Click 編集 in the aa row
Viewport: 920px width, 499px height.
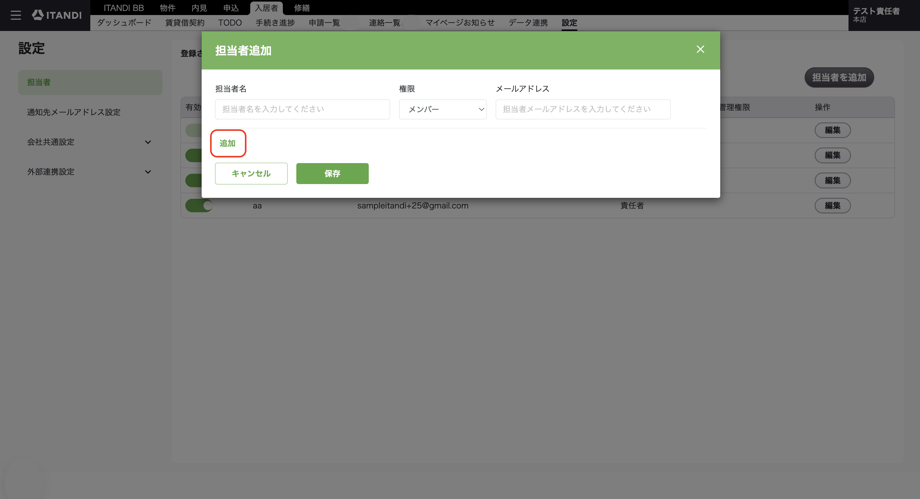click(833, 206)
